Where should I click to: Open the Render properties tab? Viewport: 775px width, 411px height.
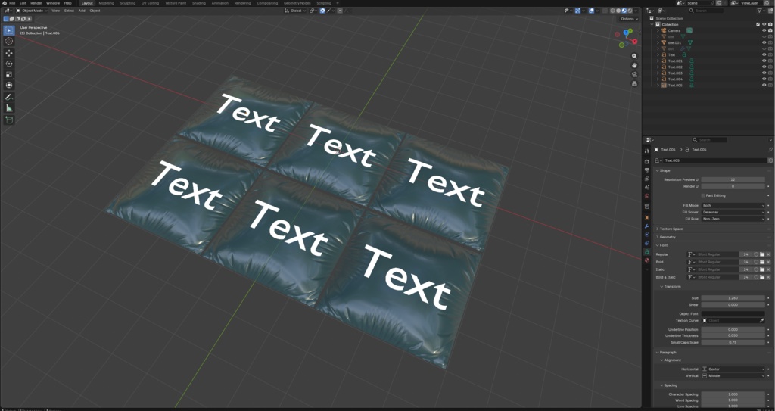pos(647,162)
